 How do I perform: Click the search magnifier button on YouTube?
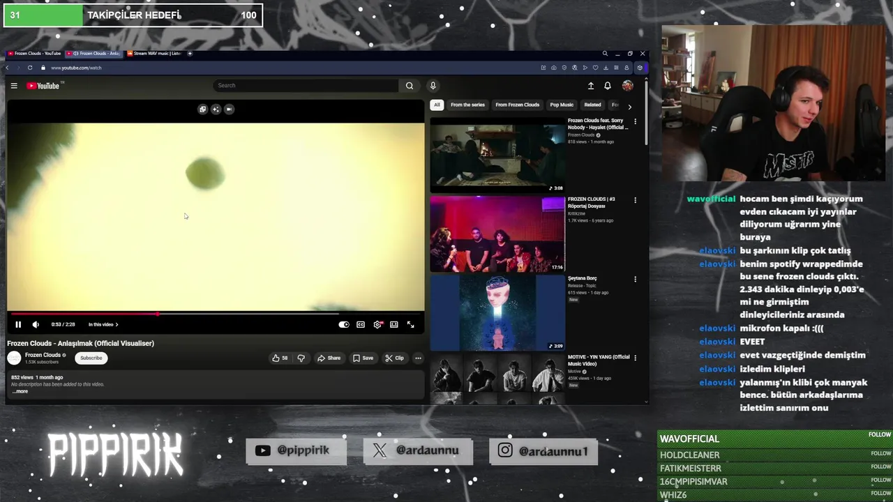[x=410, y=86]
